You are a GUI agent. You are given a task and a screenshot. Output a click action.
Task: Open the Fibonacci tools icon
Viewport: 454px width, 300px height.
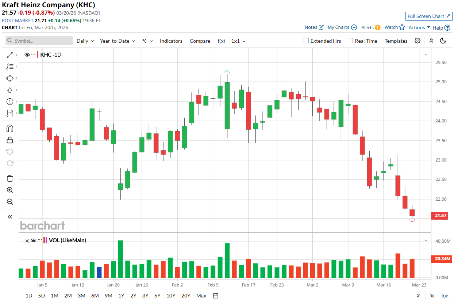point(10,67)
